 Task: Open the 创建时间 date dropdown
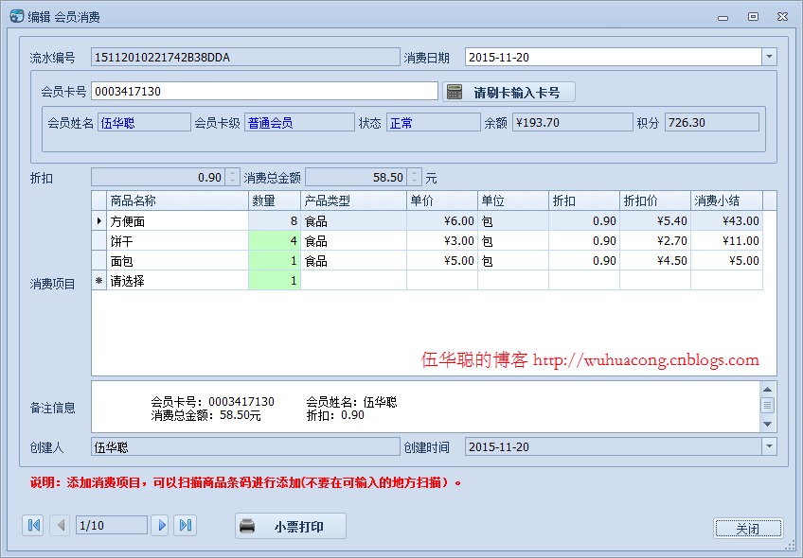(769, 446)
